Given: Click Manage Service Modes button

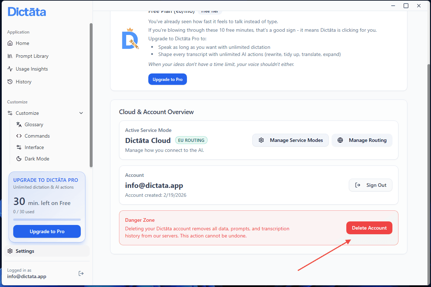Looking at the screenshot, I should (x=290, y=140).
